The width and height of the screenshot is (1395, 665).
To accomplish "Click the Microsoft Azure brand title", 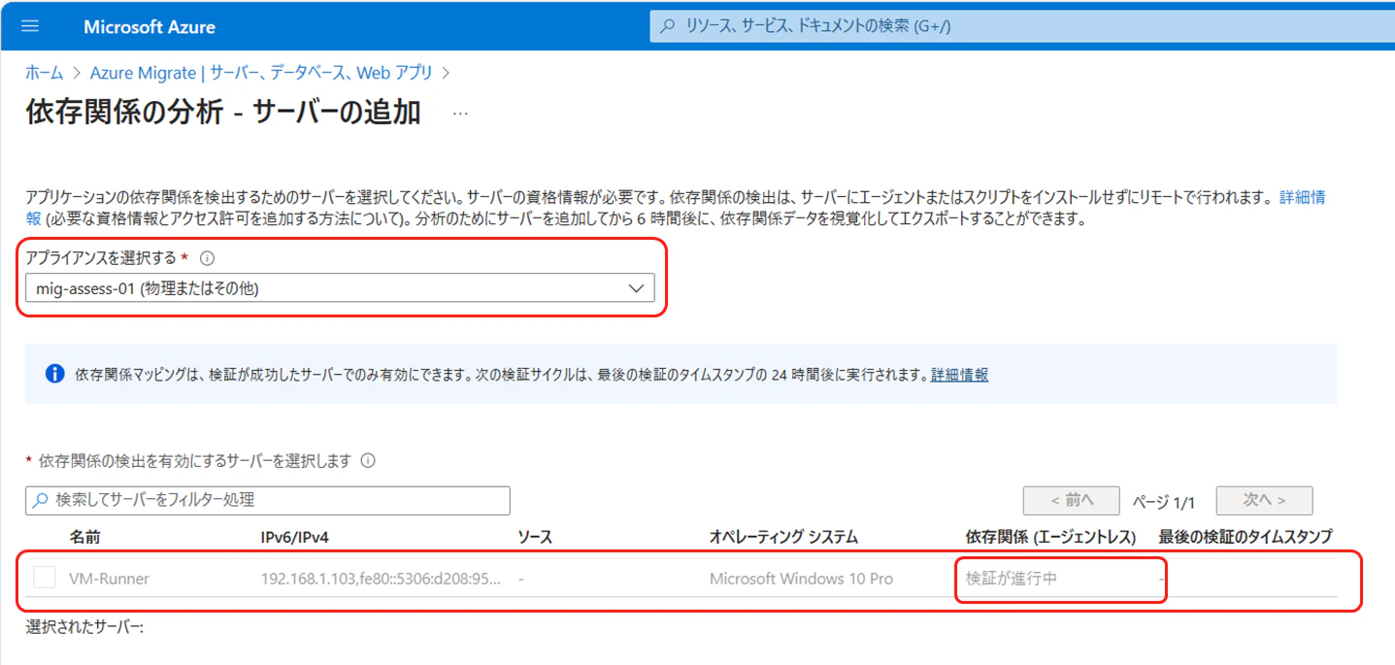I will [x=149, y=26].
